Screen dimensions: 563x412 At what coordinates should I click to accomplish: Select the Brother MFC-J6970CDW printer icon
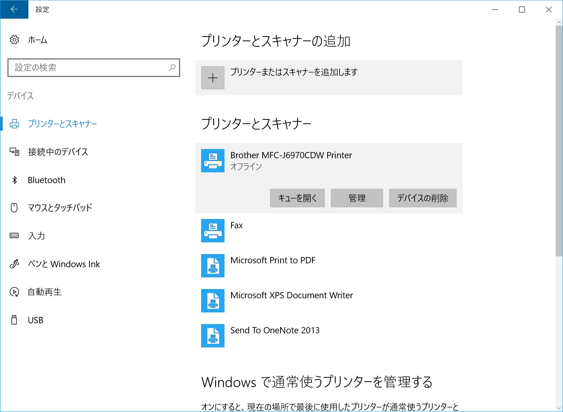point(213,161)
